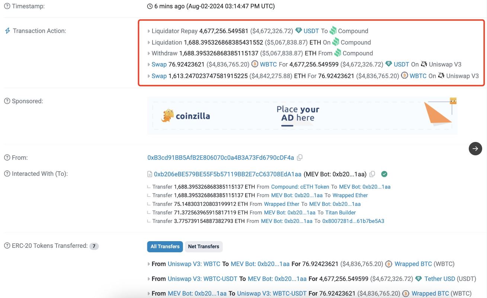Image resolution: width=487 pixels, height=298 pixels.
Task: Click the Sponsored help question icon
Action: coord(7,101)
